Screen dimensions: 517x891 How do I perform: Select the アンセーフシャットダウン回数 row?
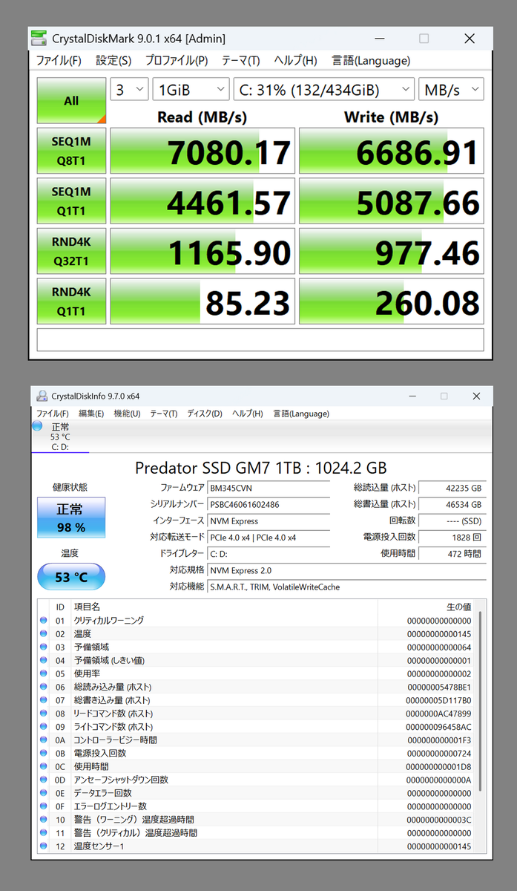(x=257, y=780)
